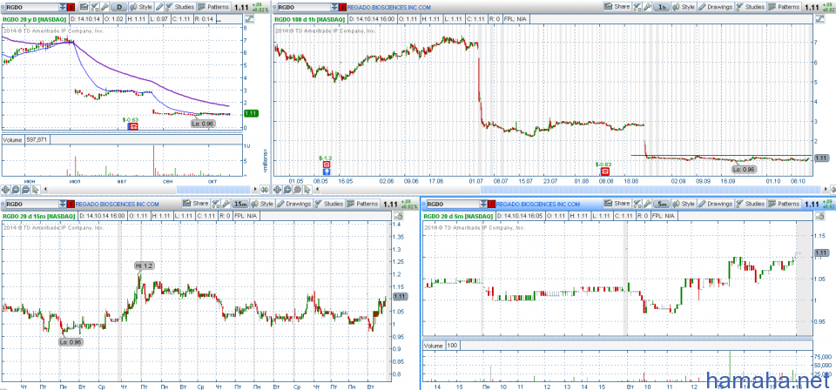This screenshot has width=836, height=390.
Task: Click share icon in daily chart toolbar
Action: click(x=84, y=8)
